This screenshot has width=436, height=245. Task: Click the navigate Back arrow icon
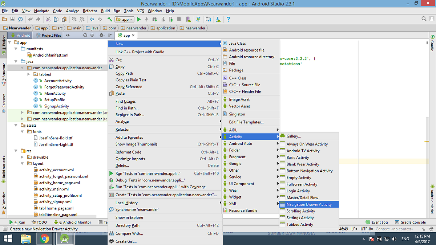pyautogui.click(x=92, y=19)
